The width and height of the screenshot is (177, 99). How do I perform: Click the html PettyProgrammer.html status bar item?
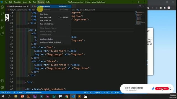[x=29, y=92]
